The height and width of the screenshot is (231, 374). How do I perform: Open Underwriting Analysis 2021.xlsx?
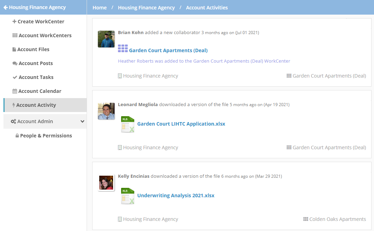pyautogui.click(x=175, y=196)
